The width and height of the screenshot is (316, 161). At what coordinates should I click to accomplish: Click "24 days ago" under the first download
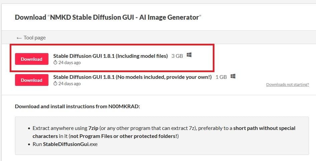69,62
